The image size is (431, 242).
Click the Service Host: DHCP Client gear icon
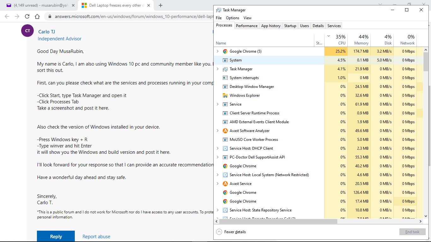[x=225, y=148]
